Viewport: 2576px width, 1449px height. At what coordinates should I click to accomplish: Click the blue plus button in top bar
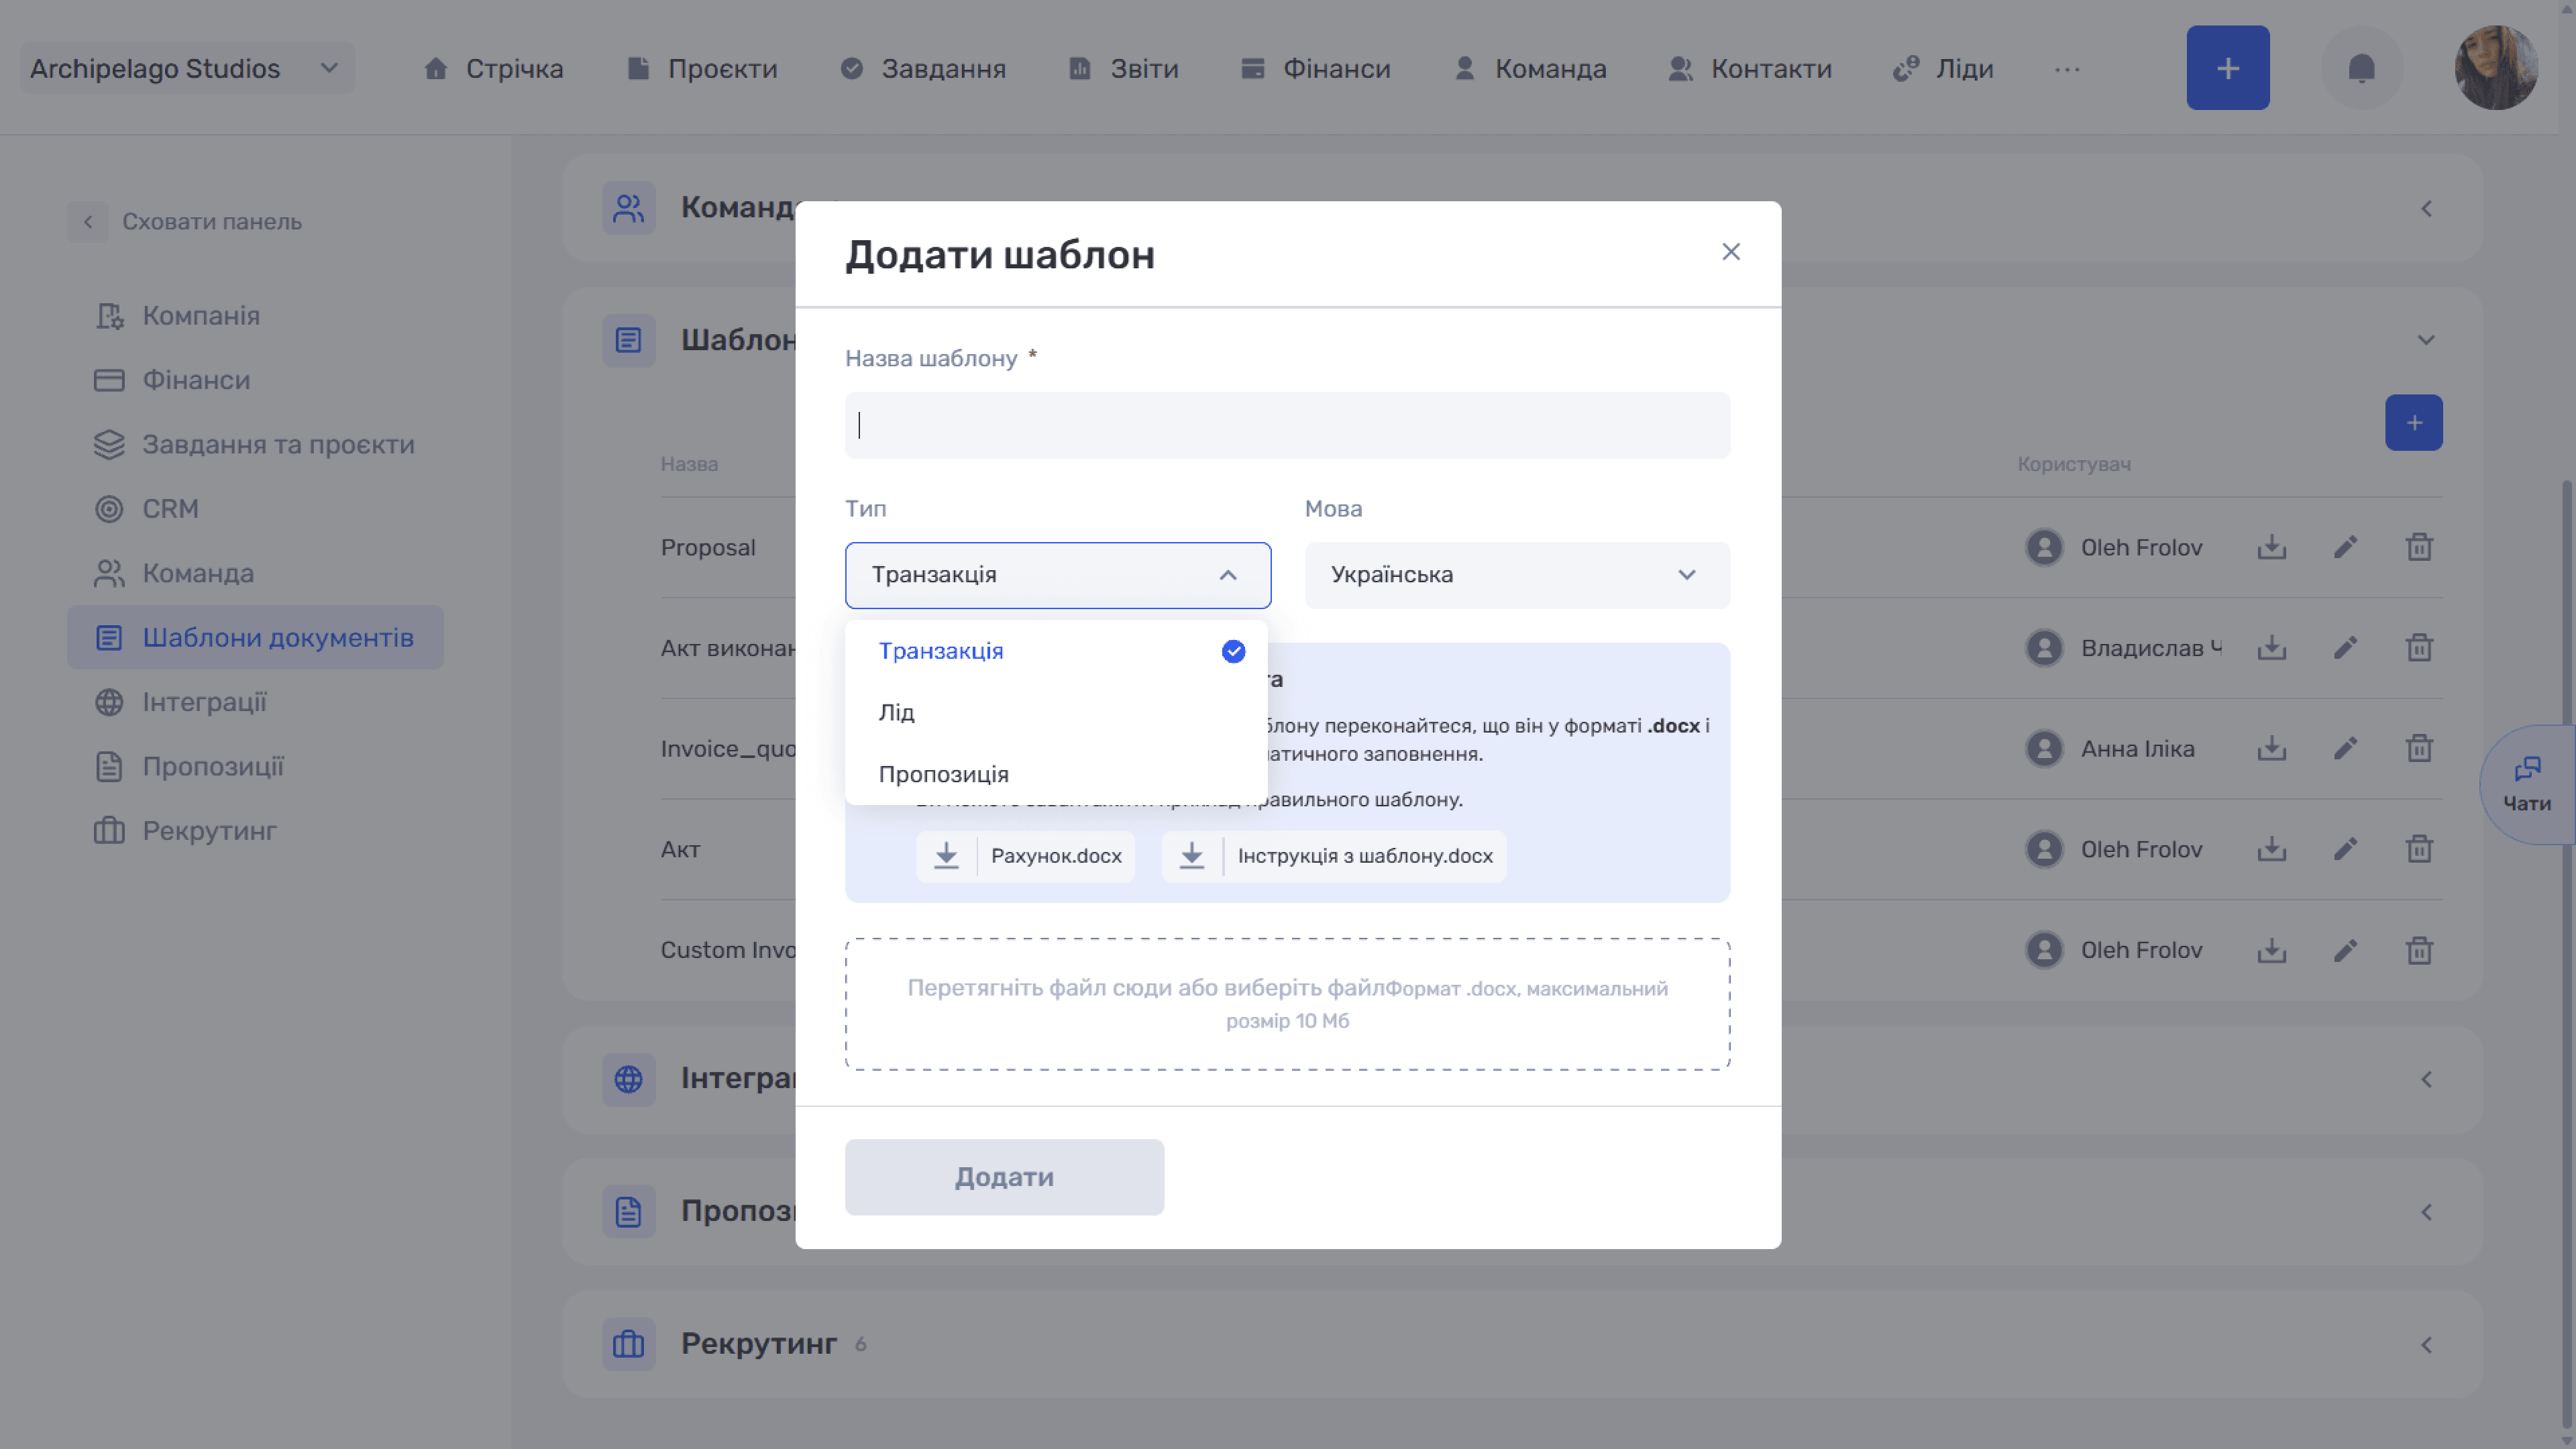2227,68
